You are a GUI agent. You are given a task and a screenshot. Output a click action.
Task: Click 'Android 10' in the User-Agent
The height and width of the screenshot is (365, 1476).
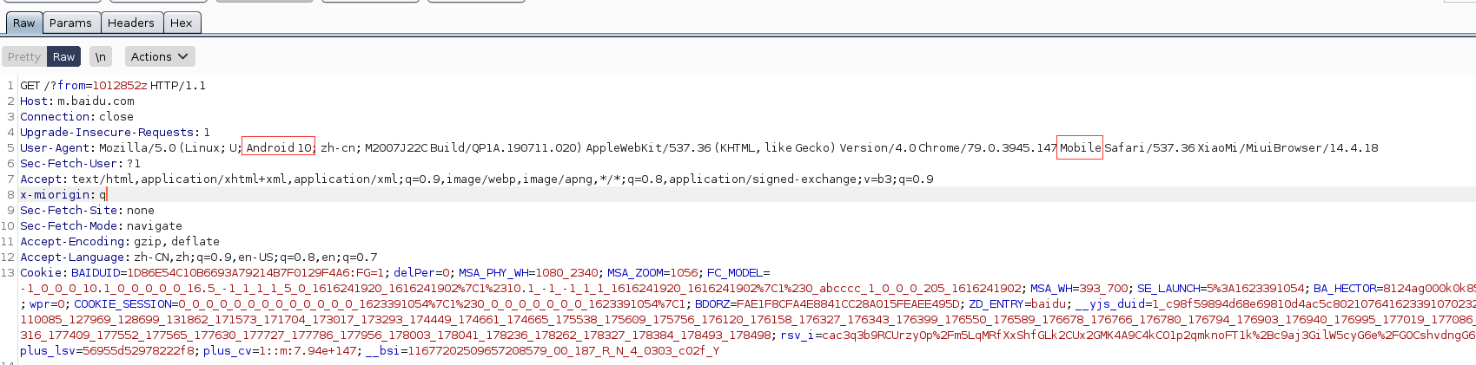click(x=279, y=147)
